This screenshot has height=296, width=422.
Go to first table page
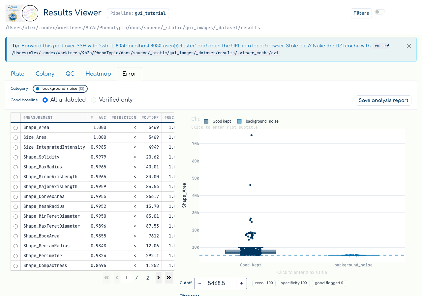(106, 278)
